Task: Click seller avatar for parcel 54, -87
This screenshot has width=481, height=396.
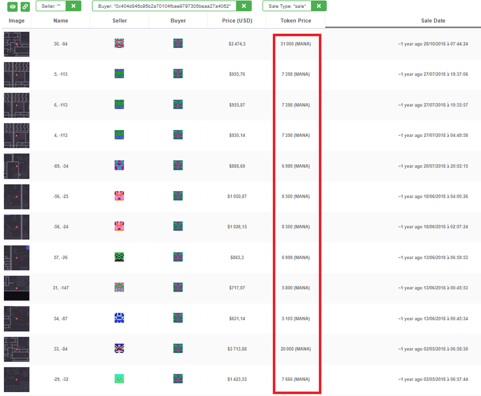Action: point(119,318)
